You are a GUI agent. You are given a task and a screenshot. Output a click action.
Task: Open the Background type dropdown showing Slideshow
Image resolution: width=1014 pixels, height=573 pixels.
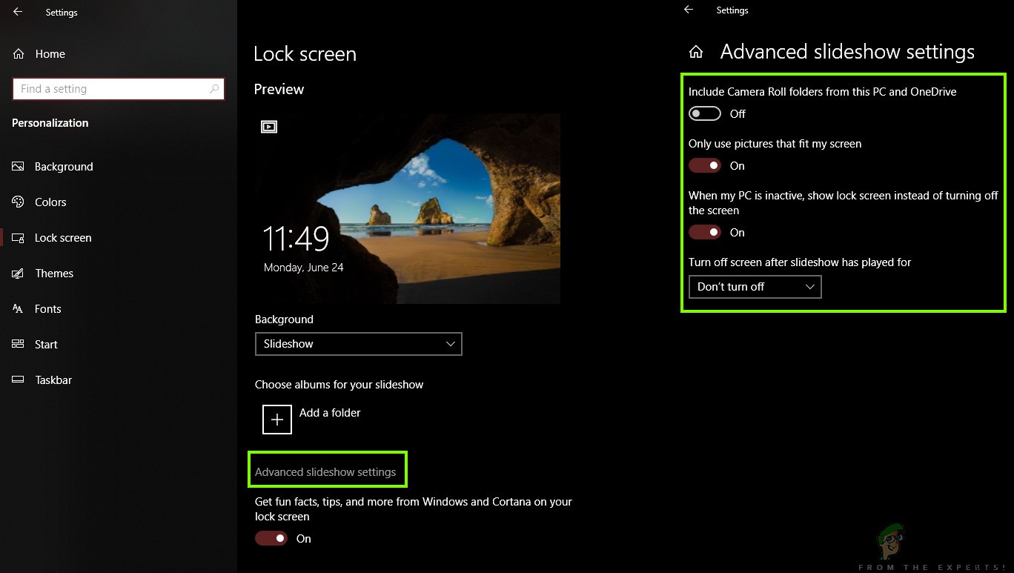pos(358,343)
